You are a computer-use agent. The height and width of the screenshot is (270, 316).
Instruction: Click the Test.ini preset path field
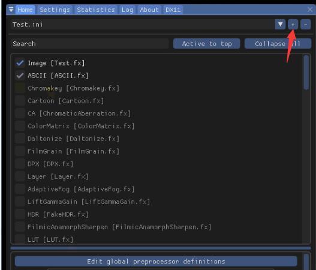point(142,25)
